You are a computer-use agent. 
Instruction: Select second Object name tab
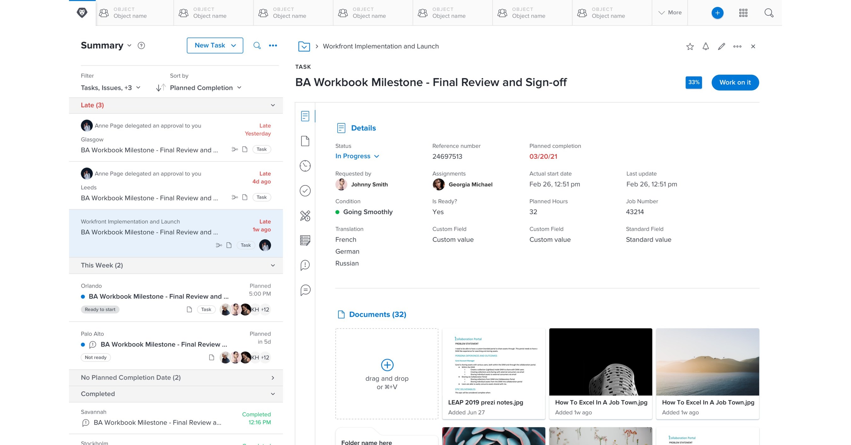click(x=214, y=13)
